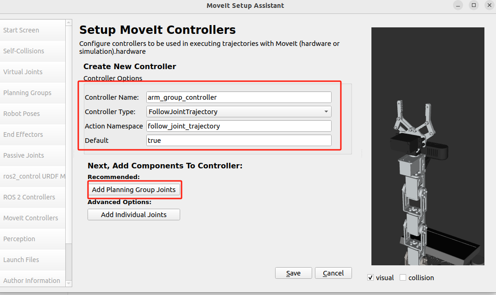Open End Effectors in the sidebar

(x=32, y=135)
